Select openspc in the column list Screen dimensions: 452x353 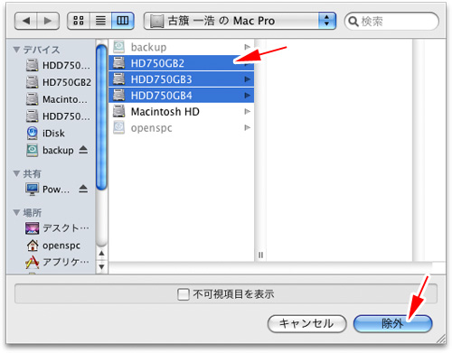(x=182, y=128)
